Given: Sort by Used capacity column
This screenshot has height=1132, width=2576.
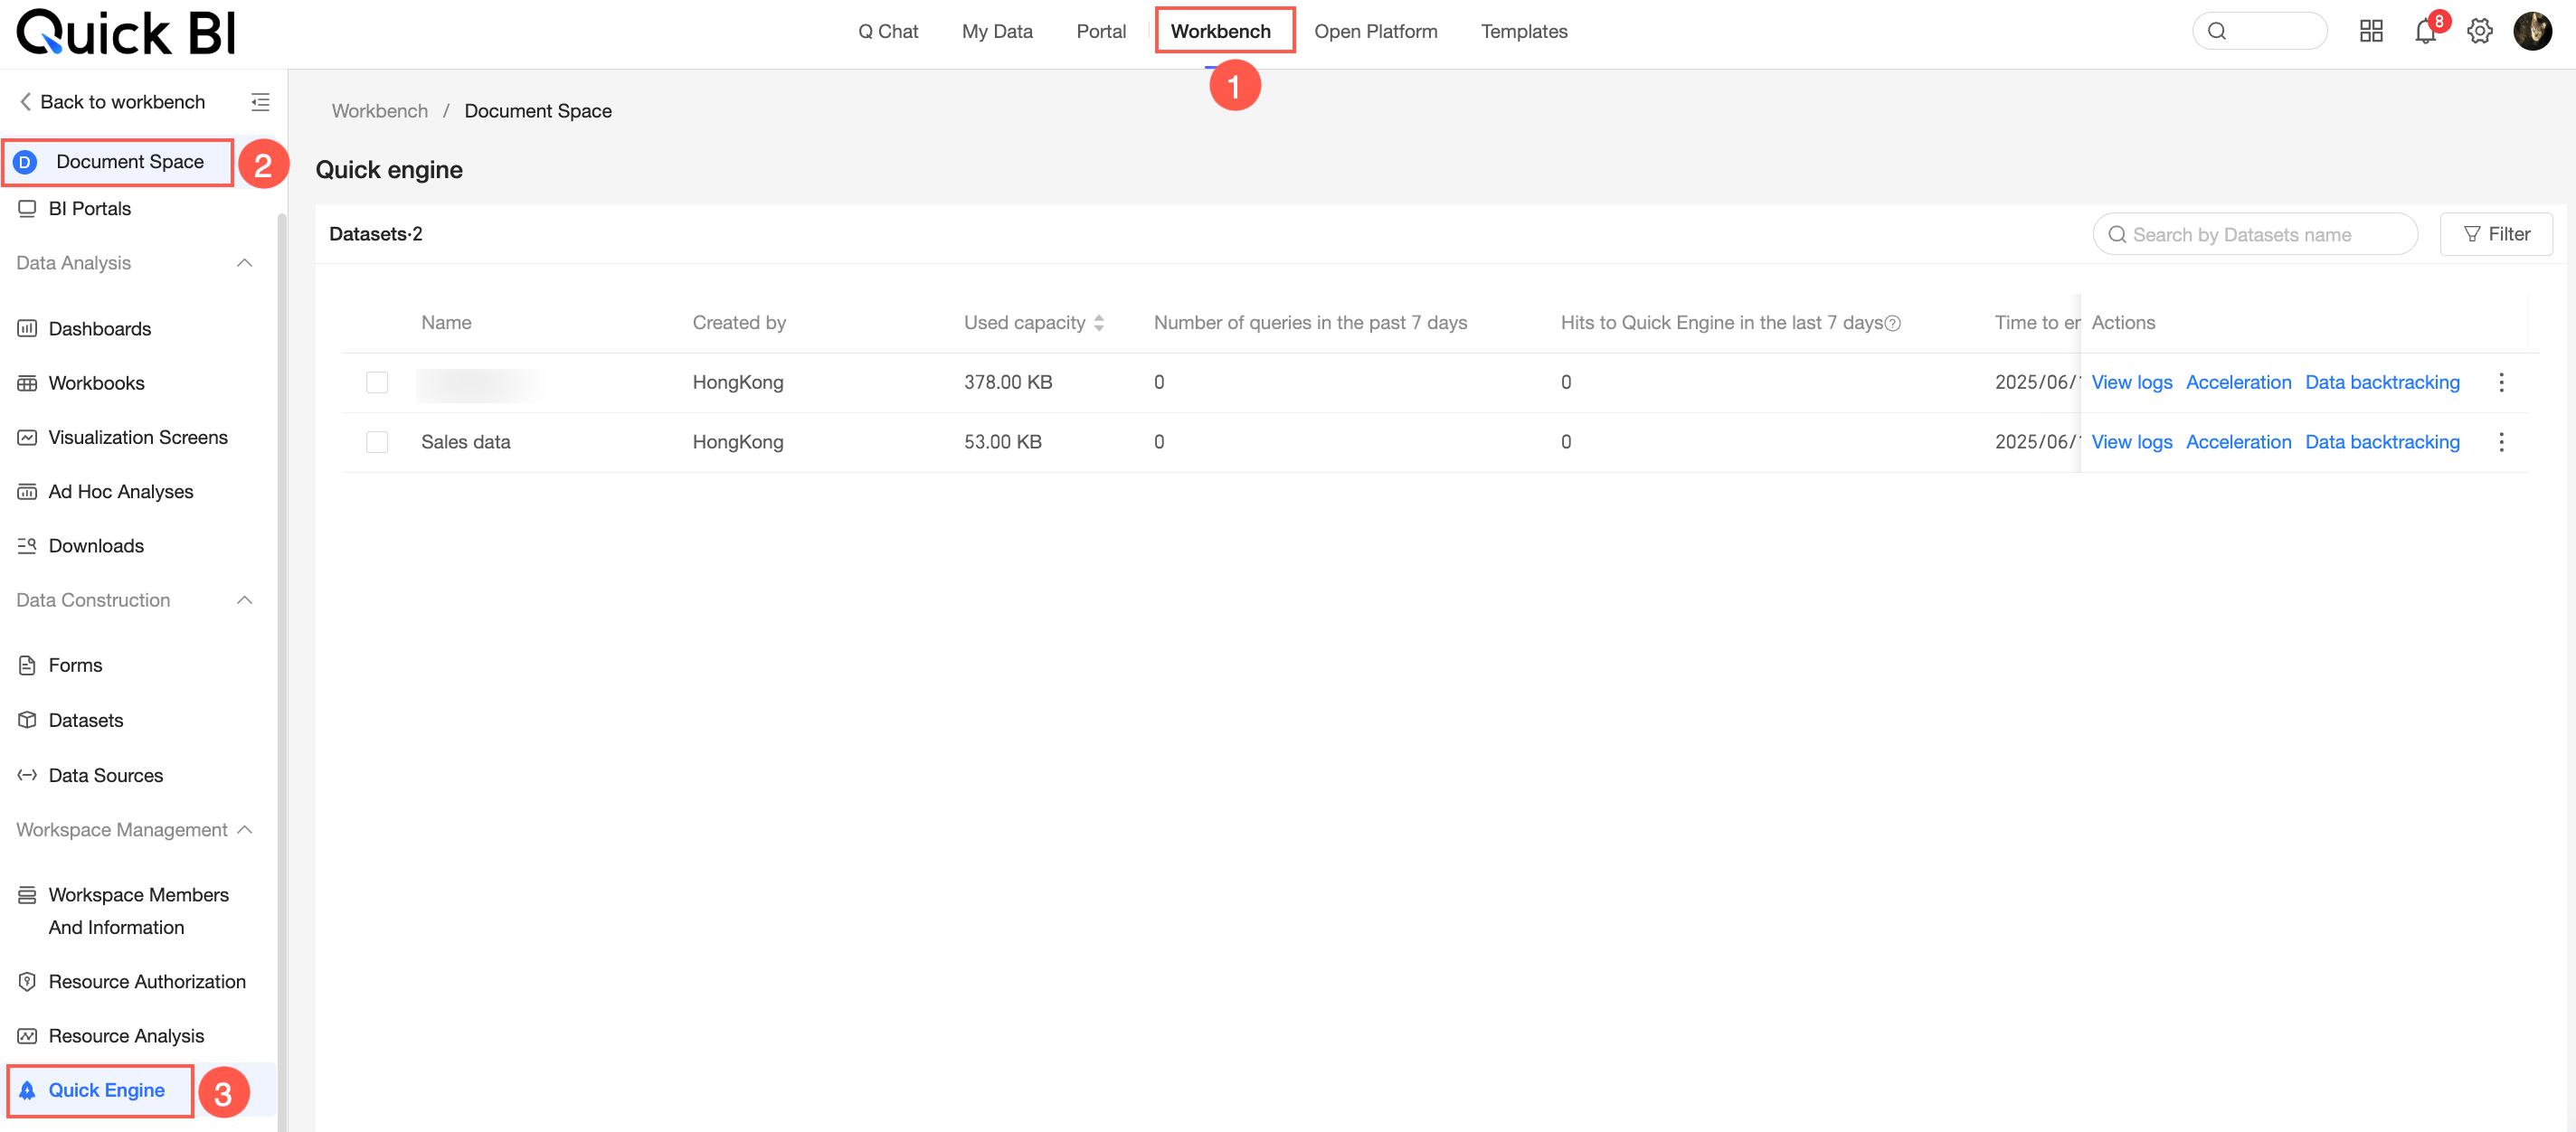Looking at the screenshot, I should pyautogui.click(x=1099, y=323).
